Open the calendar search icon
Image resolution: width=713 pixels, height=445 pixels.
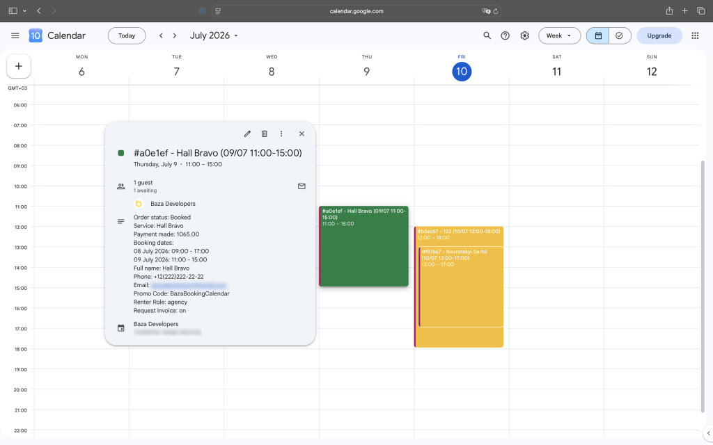click(x=487, y=35)
